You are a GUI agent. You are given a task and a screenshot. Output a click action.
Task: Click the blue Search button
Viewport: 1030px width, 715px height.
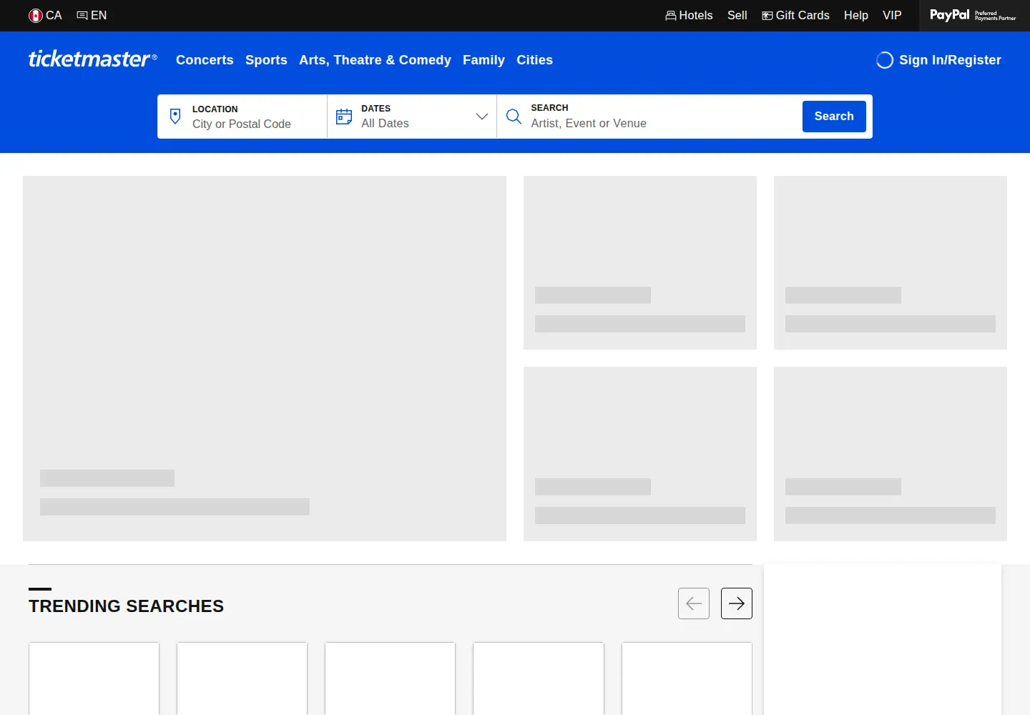(834, 117)
